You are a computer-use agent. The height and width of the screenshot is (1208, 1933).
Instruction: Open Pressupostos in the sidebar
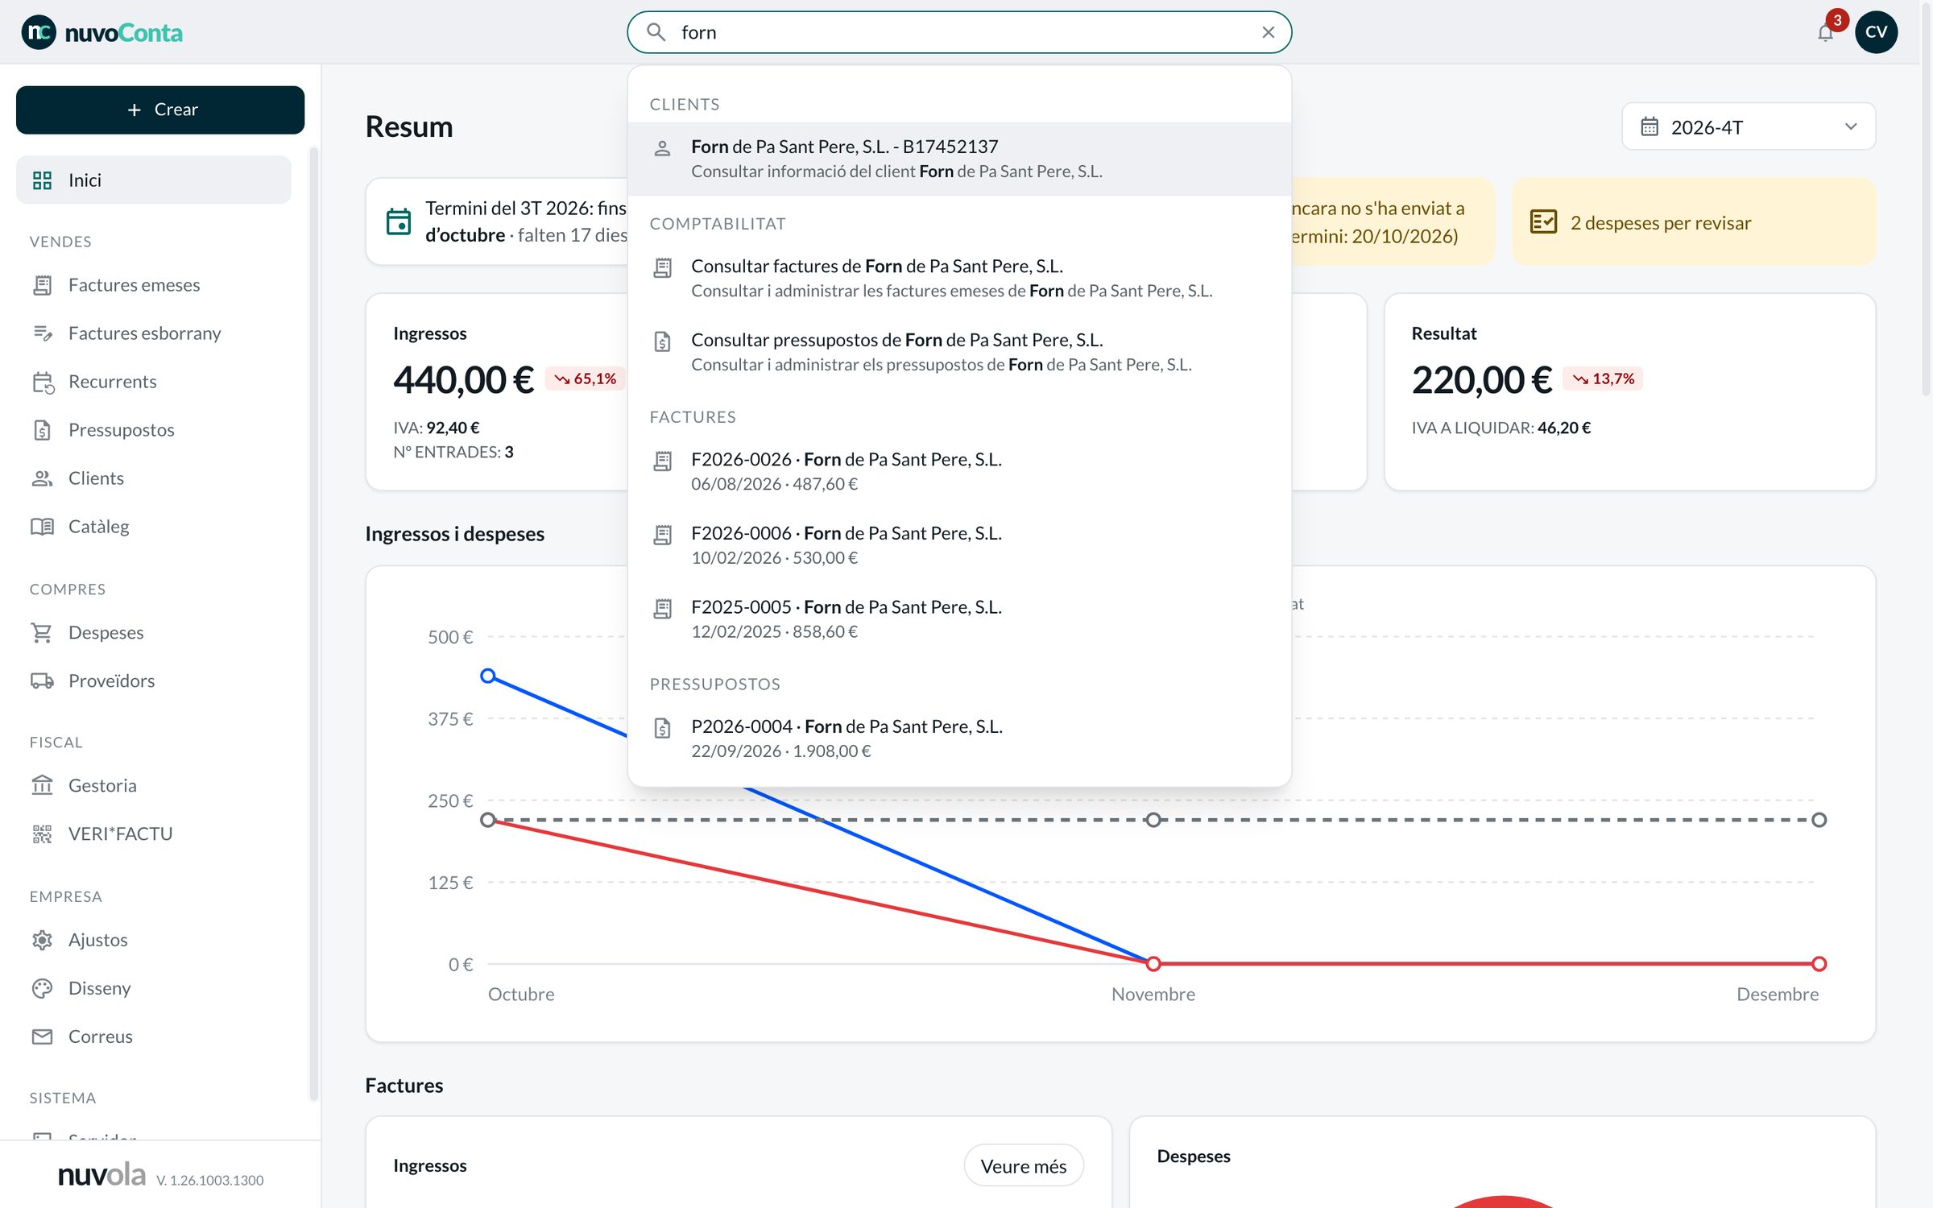tap(153, 430)
